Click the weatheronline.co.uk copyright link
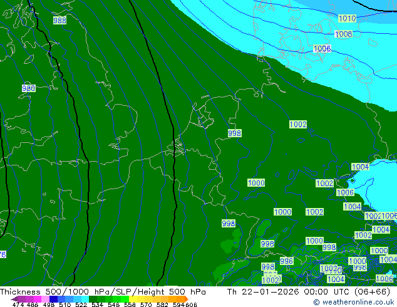This screenshot has width=397, height=307. (353, 302)
